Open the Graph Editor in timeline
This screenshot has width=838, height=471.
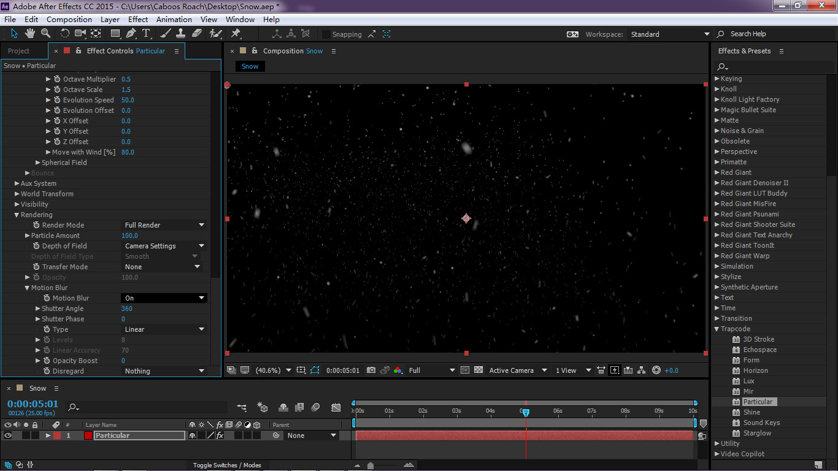point(336,407)
